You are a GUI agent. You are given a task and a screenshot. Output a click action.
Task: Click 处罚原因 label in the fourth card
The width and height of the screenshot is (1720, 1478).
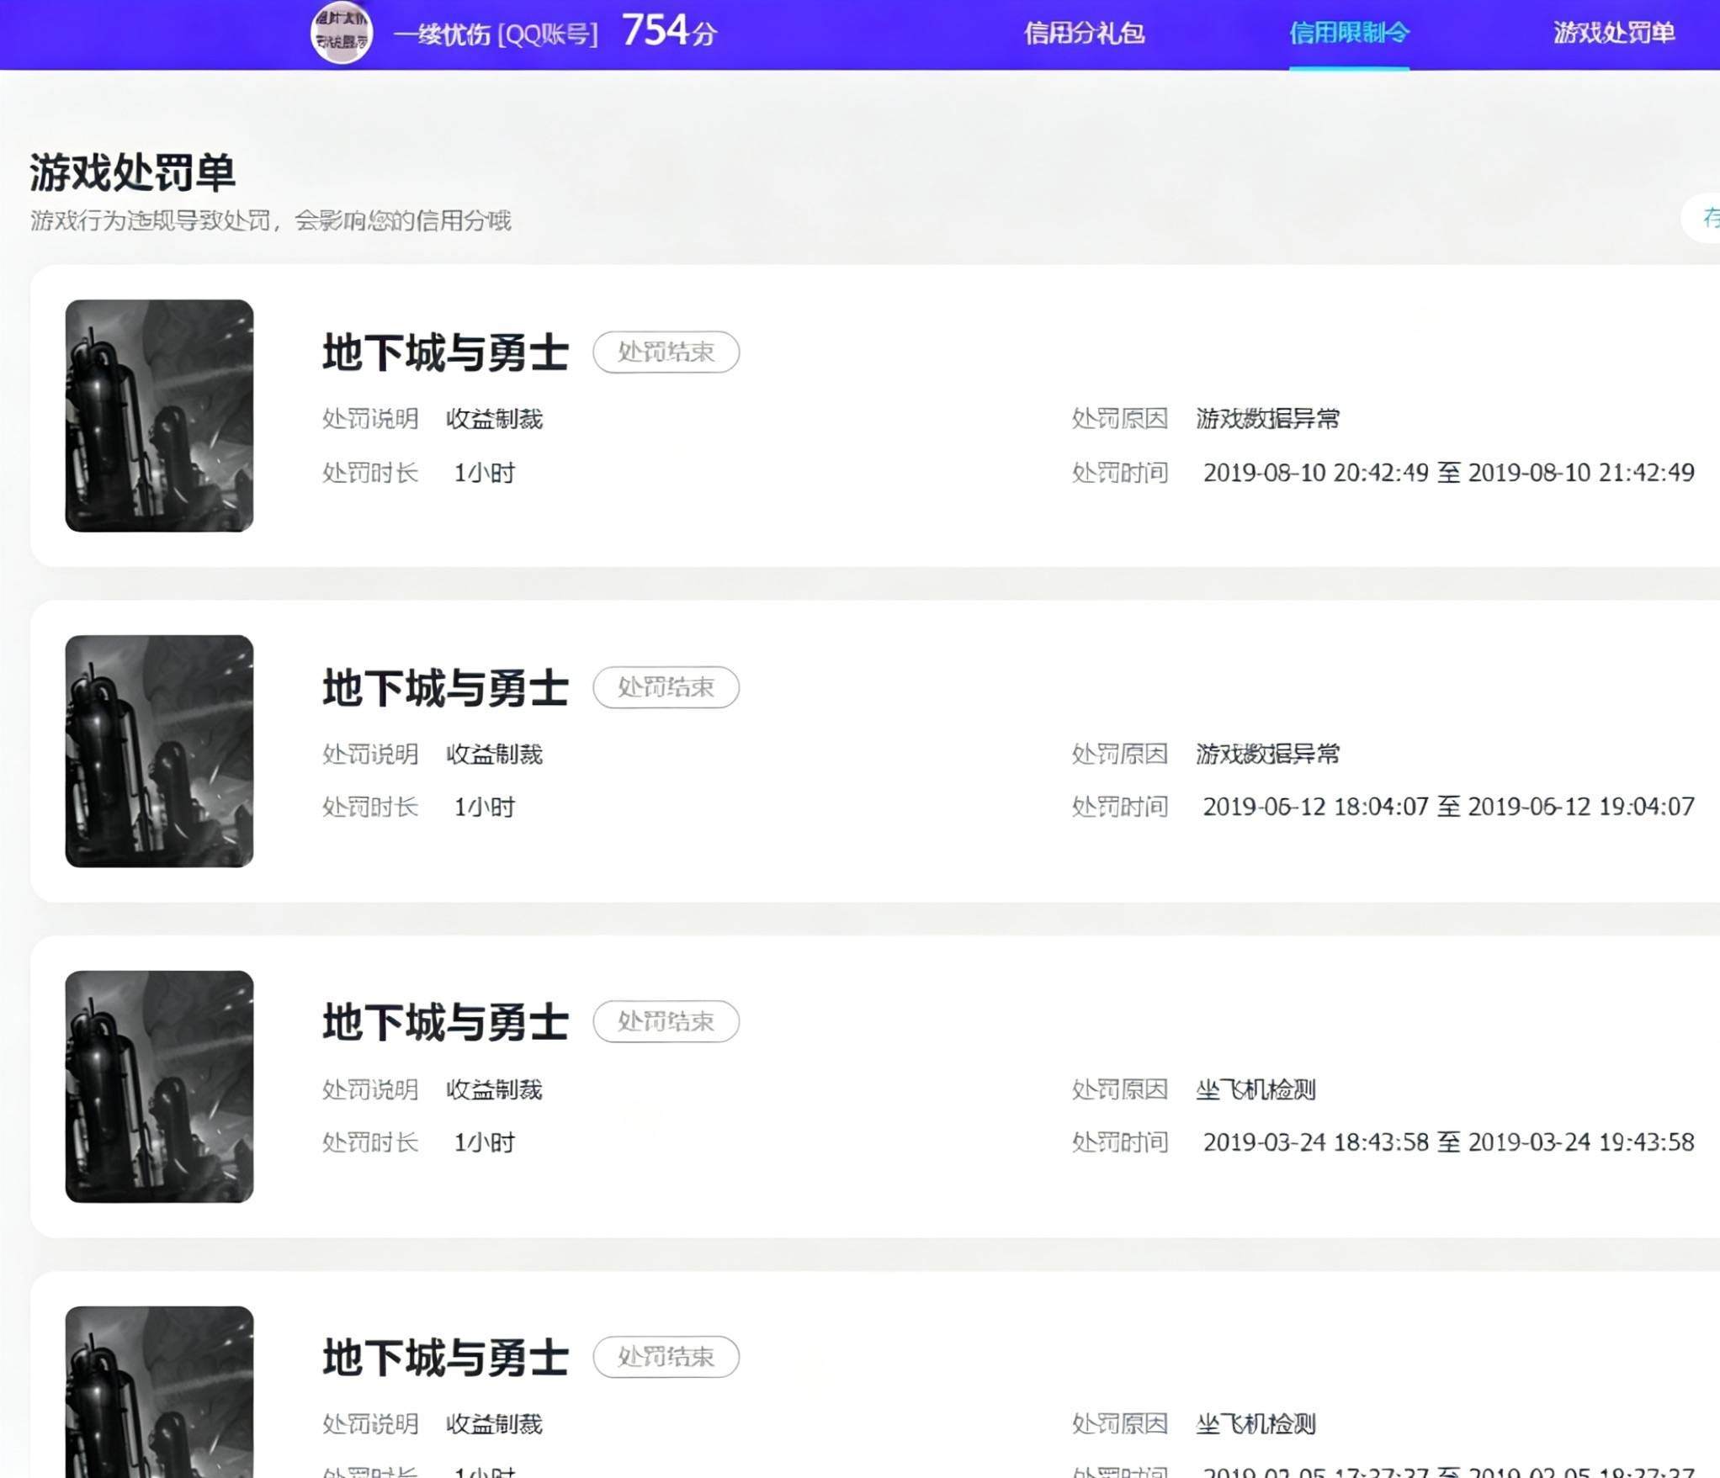click(x=1120, y=1424)
